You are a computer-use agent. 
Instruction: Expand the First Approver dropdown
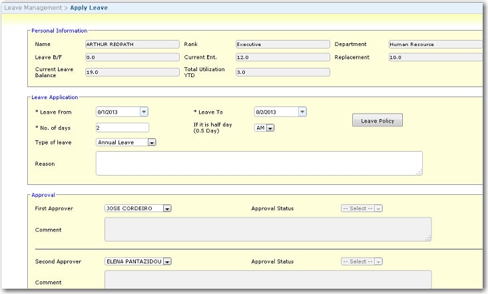tap(167, 208)
